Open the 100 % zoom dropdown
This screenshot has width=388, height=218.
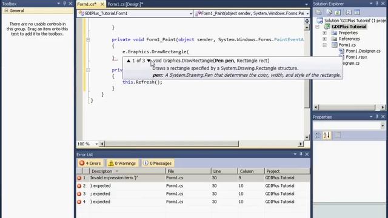click(x=96, y=144)
